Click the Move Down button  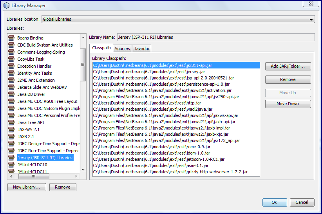click(x=288, y=104)
